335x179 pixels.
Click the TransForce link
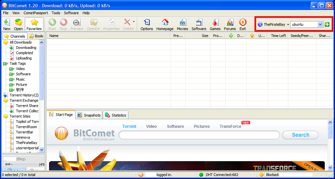point(230,126)
